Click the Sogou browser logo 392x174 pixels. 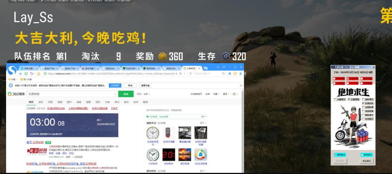[x=12, y=70]
